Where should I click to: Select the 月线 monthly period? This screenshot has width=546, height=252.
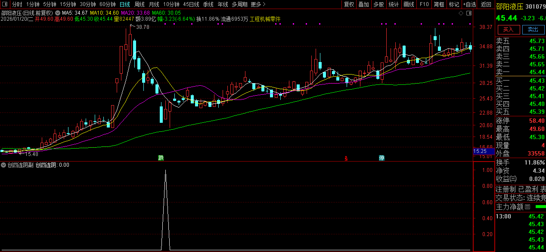click(x=154, y=4)
